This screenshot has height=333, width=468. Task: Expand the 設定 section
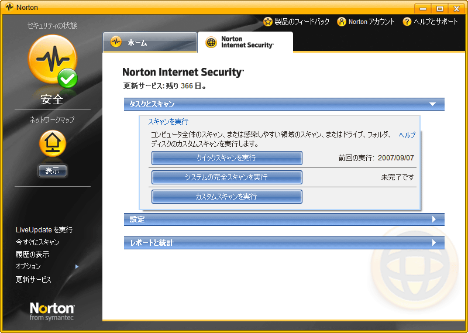click(284, 219)
